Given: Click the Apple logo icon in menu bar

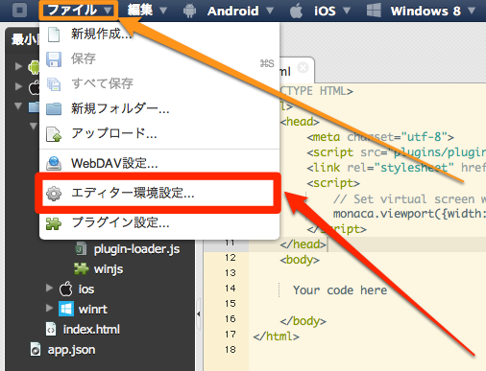Looking at the screenshot, I should [296, 12].
